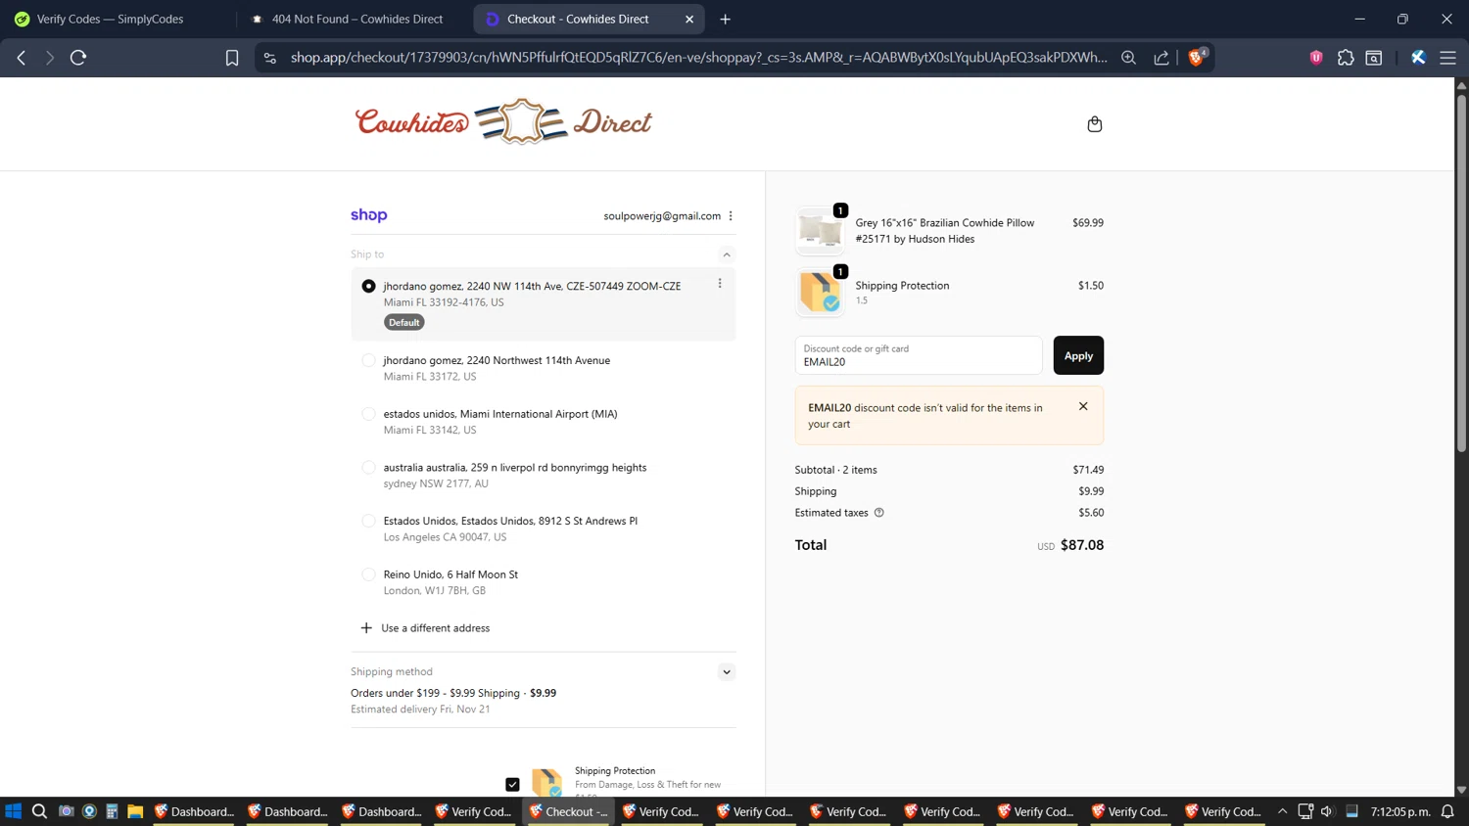Open volume control in system tray
This screenshot has width=1469, height=826.
point(1327,811)
